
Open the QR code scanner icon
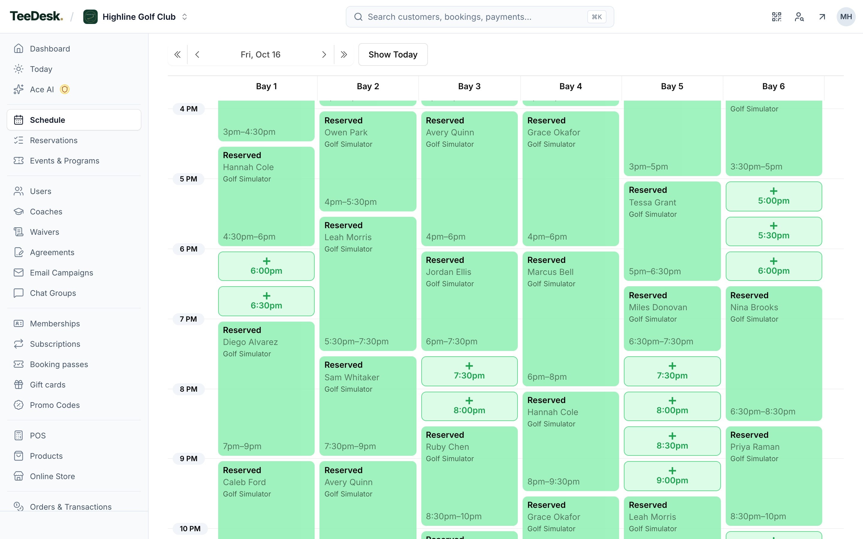[776, 17]
